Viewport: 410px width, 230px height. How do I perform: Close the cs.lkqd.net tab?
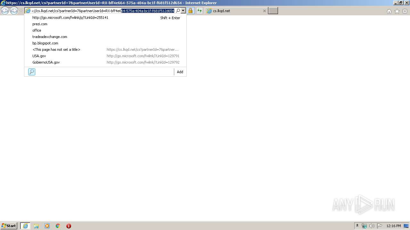[x=264, y=11]
